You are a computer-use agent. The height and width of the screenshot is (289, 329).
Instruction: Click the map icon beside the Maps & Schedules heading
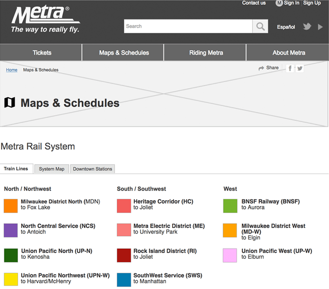click(10, 103)
